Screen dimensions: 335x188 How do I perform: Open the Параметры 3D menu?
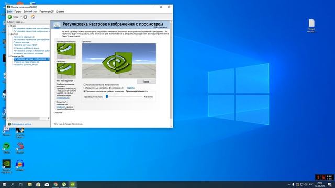click(47, 11)
